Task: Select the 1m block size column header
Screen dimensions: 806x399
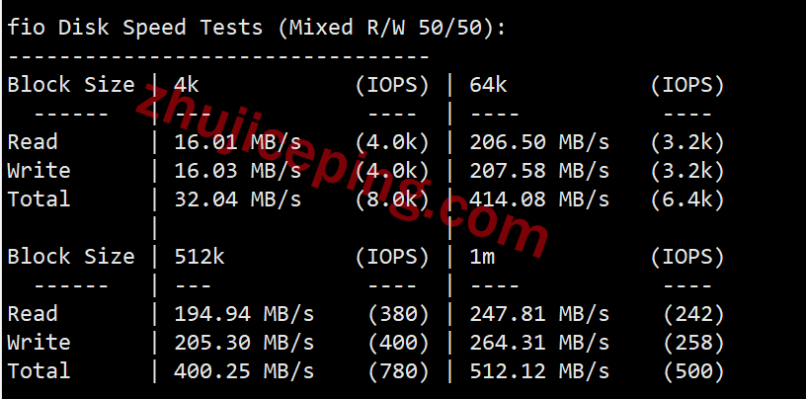Action: [x=482, y=257]
